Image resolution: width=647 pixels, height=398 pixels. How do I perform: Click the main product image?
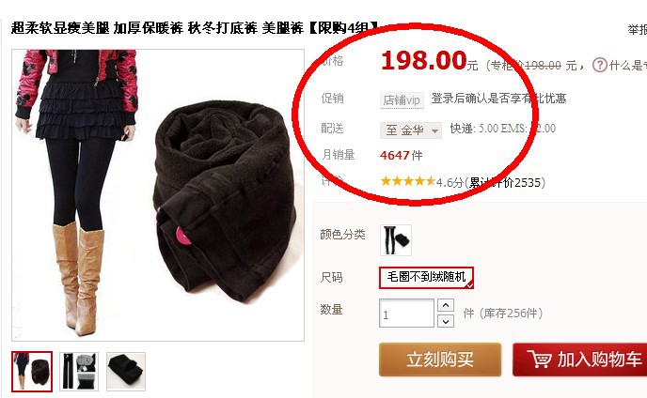coord(158,195)
